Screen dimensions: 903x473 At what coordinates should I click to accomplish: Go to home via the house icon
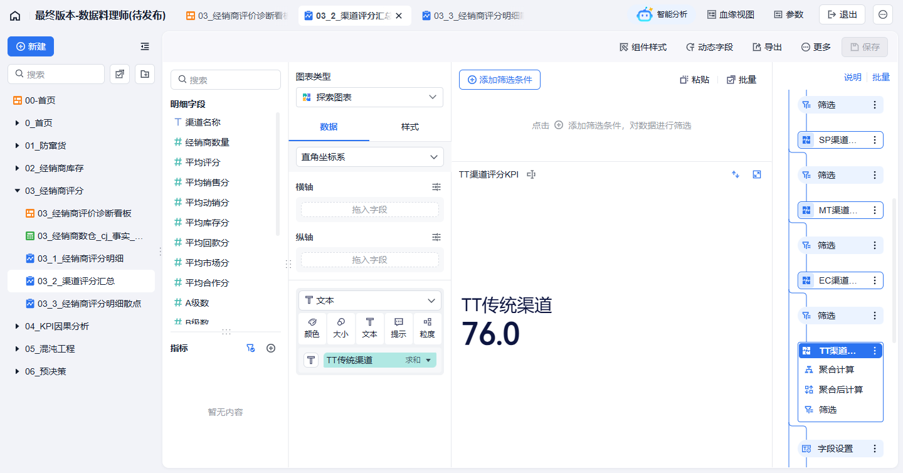click(x=15, y=16)
